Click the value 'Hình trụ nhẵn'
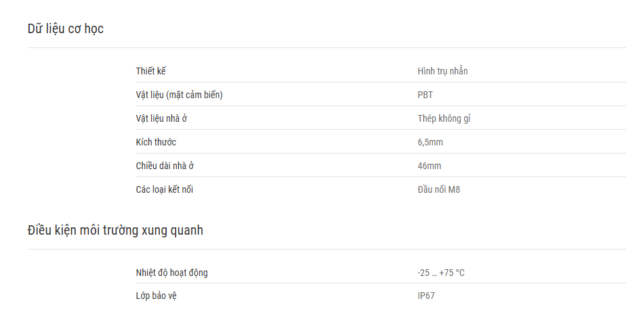 pyautogui.click(x=442, y=71)
